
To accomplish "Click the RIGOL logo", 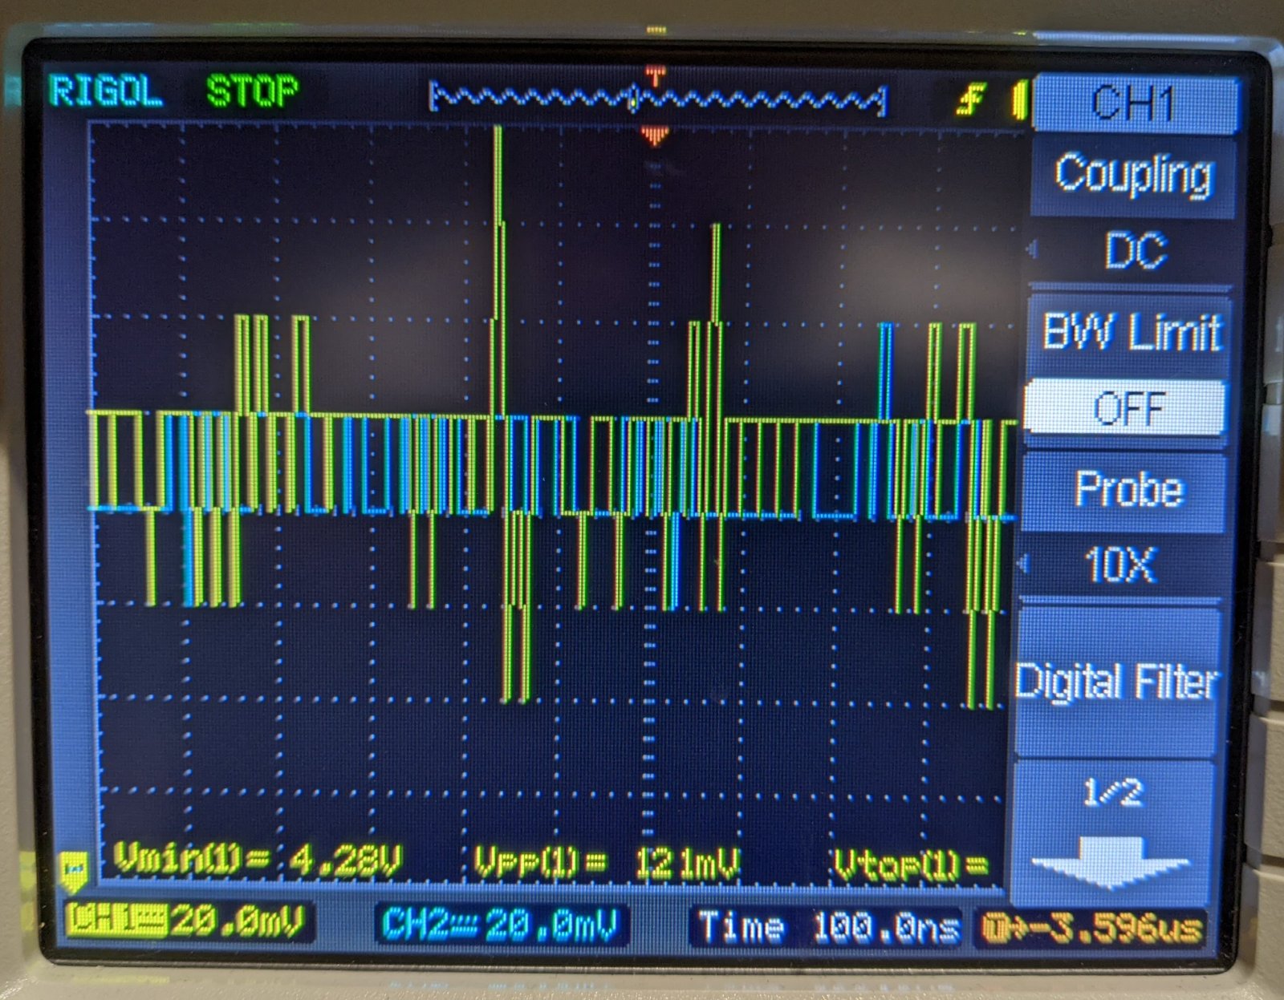I will [x=106, y=91].
